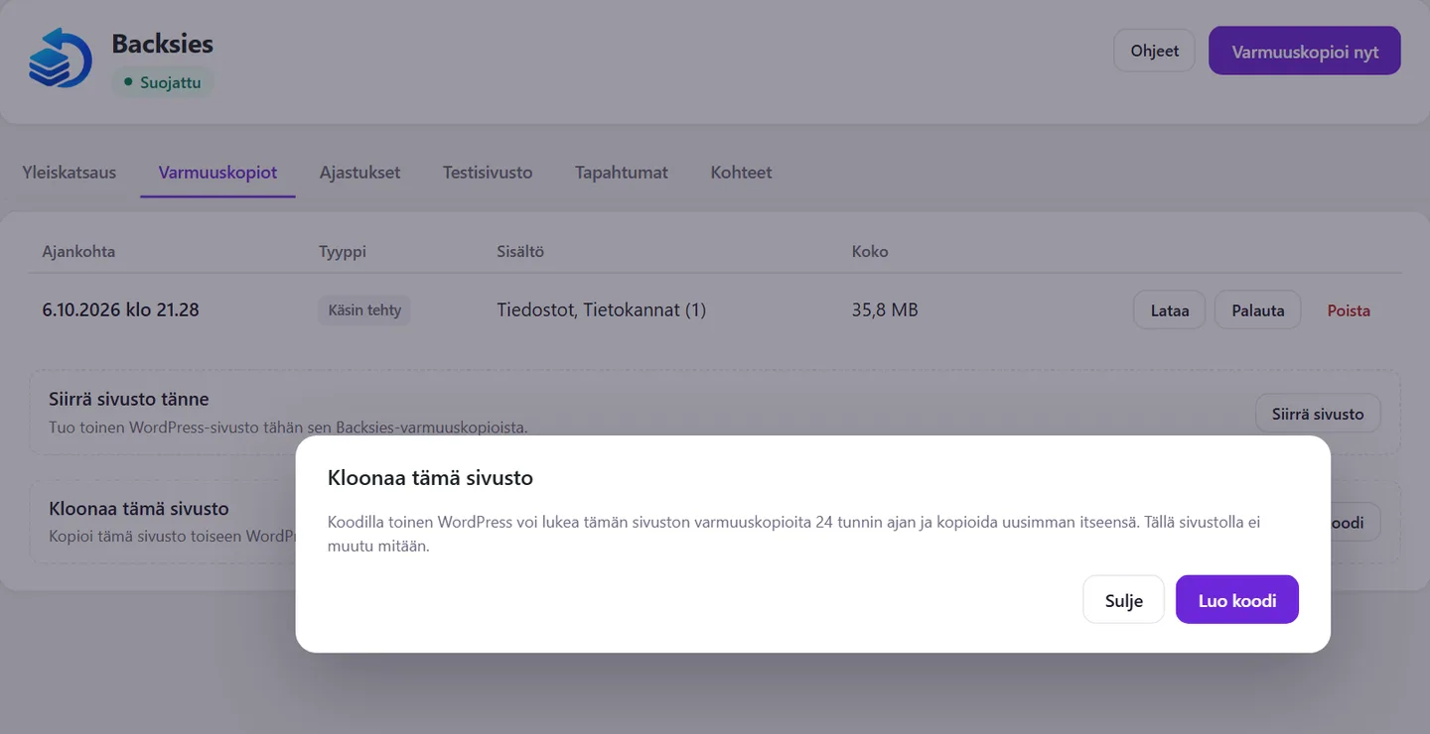Viewport: 1430px width, 734px height.
Task: Click the Sisältö column header
Action: [x=520, y=251]
